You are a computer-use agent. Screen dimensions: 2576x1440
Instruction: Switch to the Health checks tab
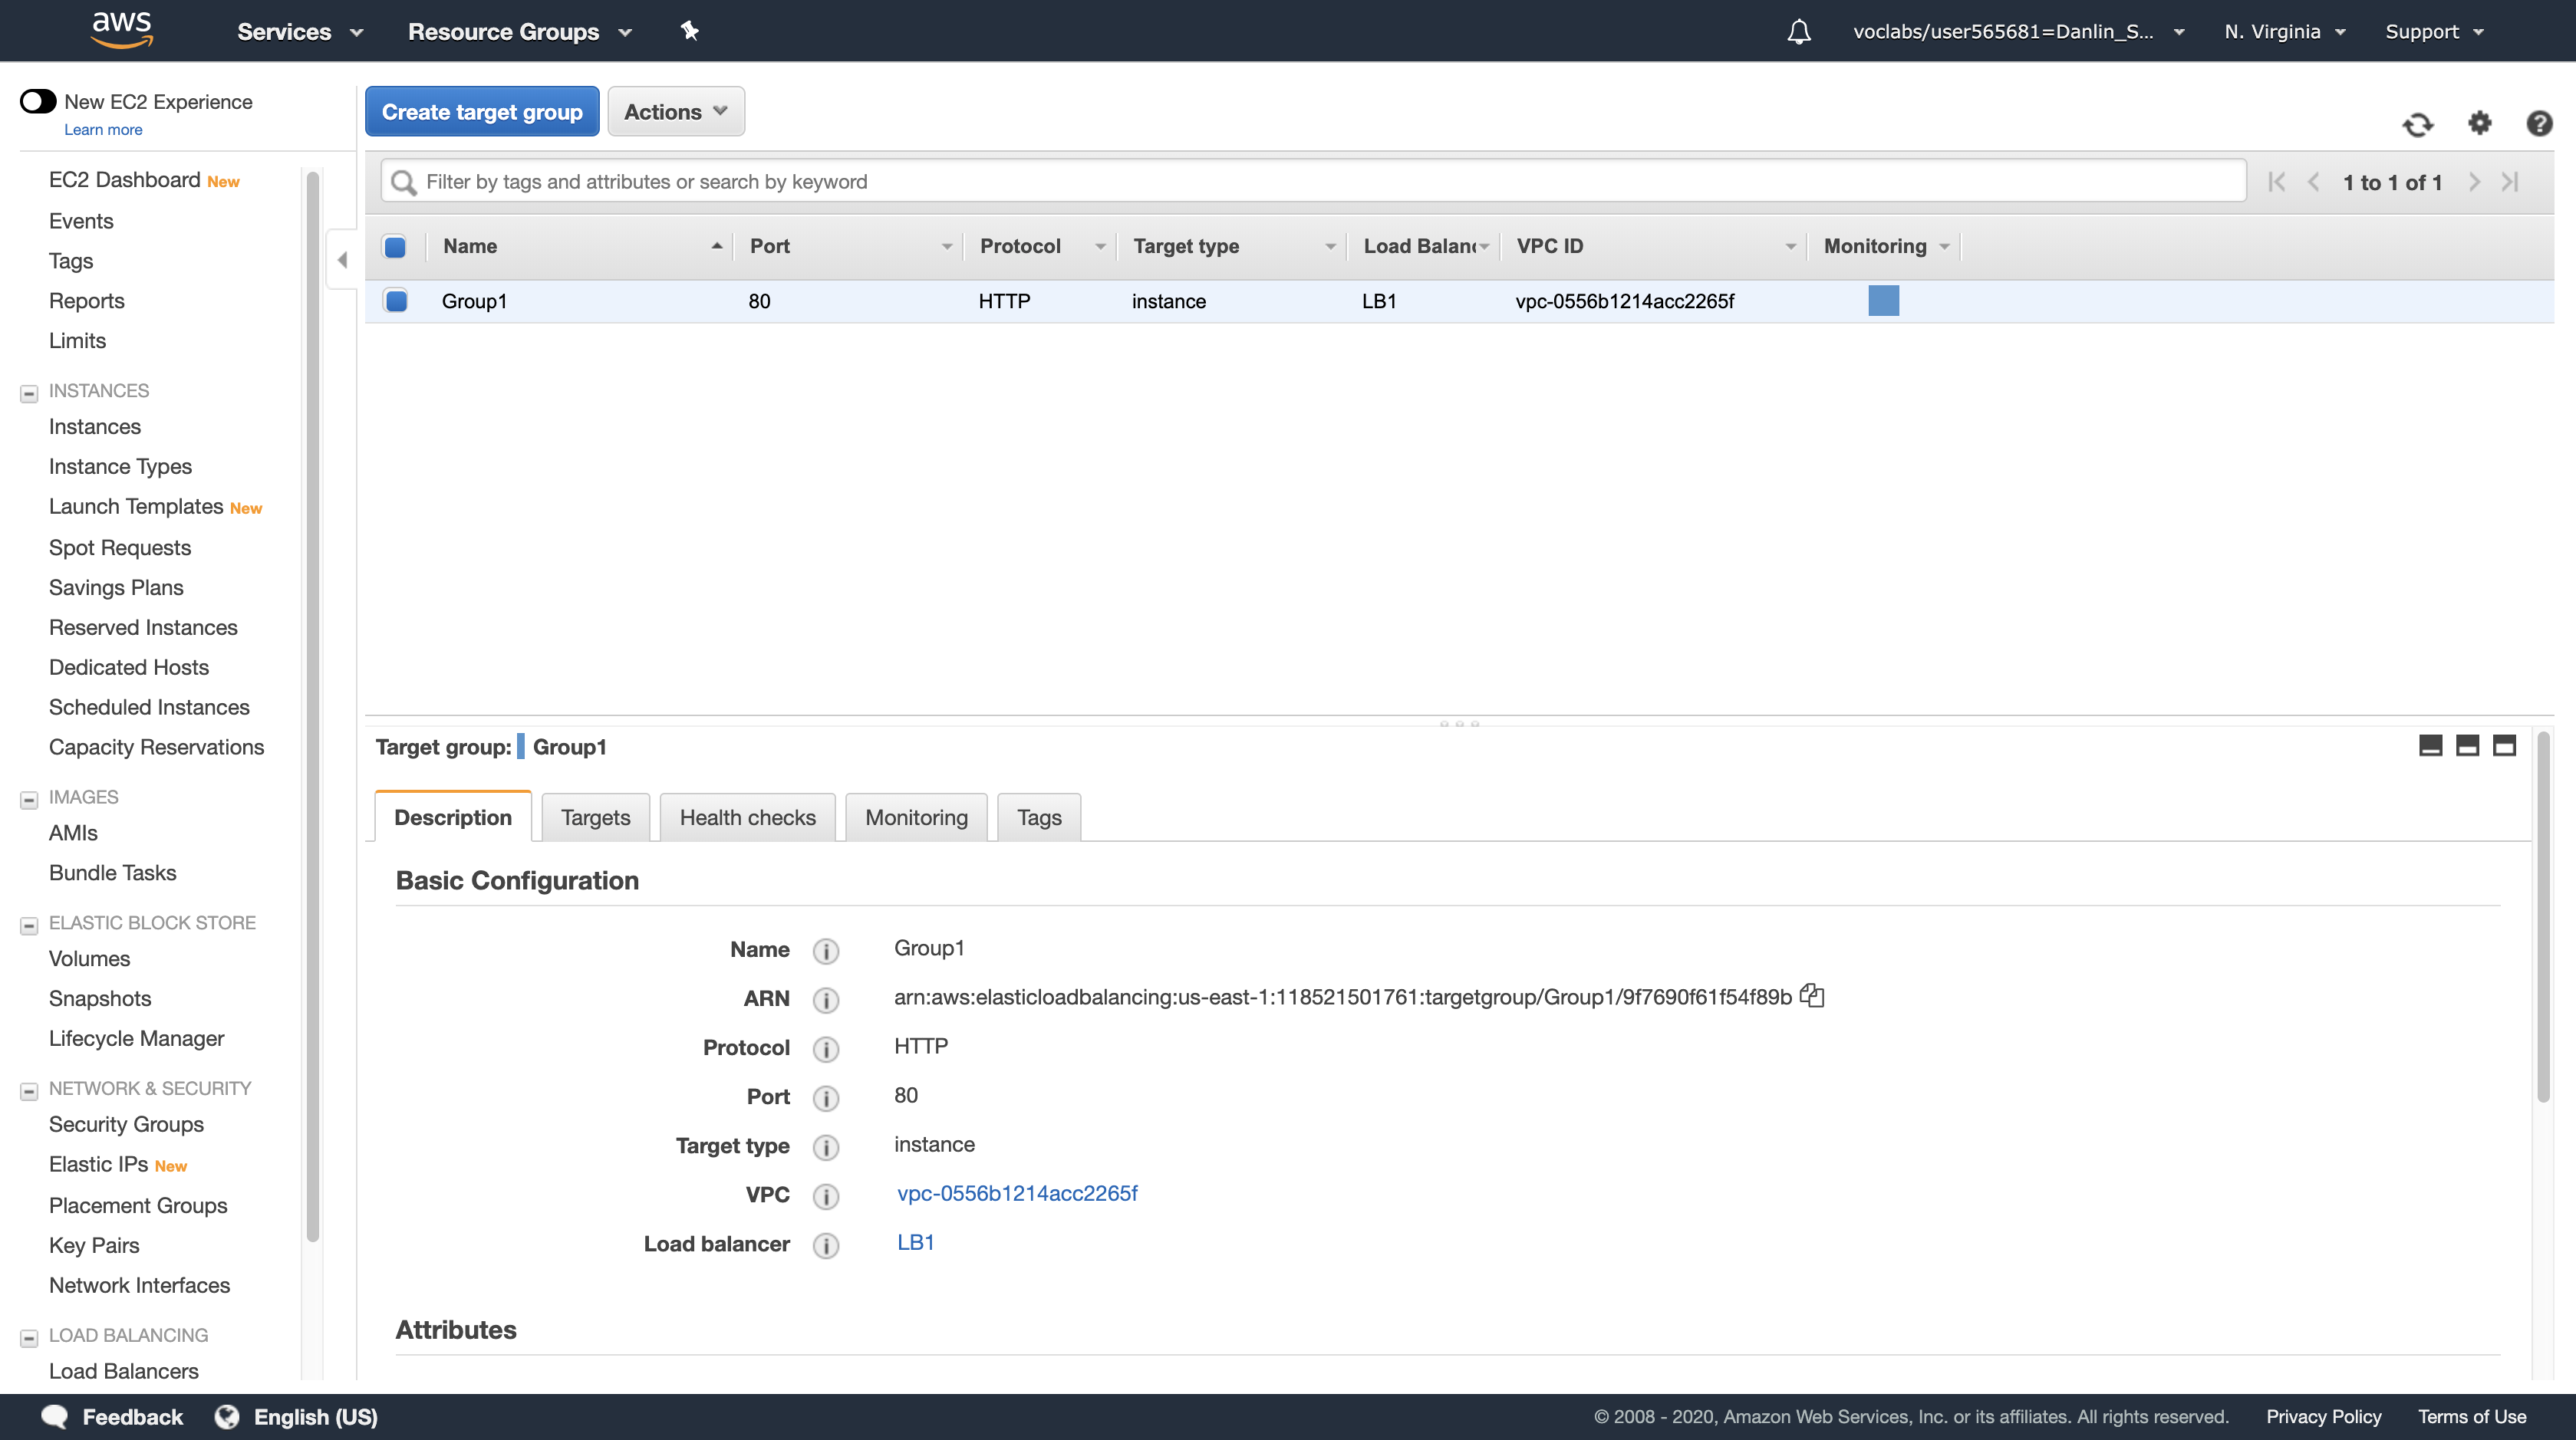pyautogui.click(x=747, y=817)
